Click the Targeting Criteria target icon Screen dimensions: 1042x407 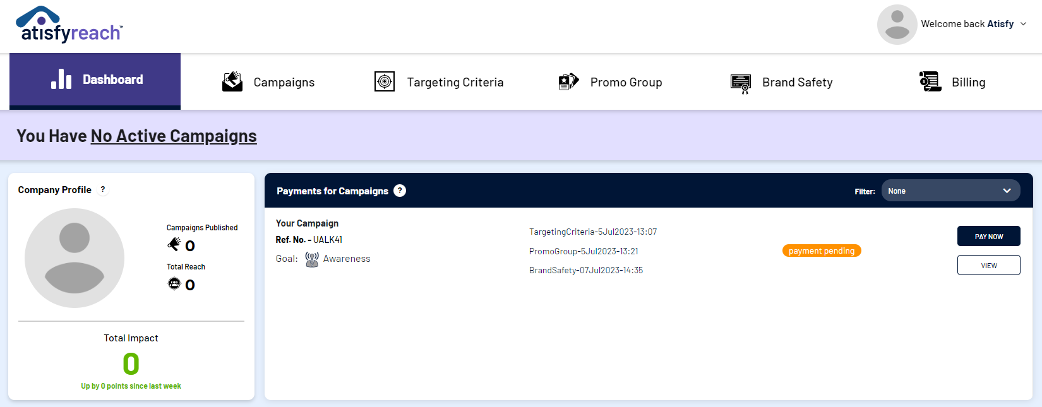pyautogui.click(x=385, y=82)
